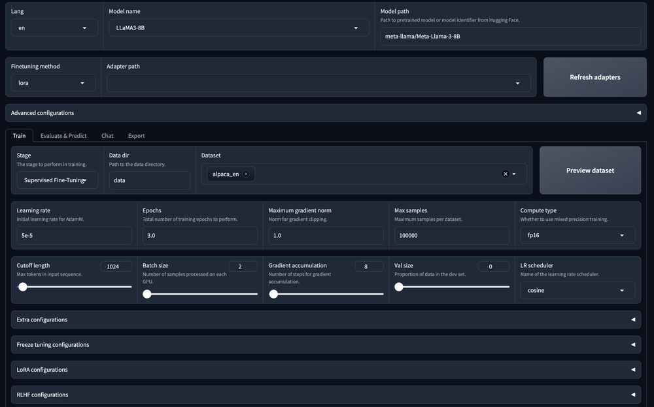Click the Val size number box
654x407 pixels.
point(494,267)
